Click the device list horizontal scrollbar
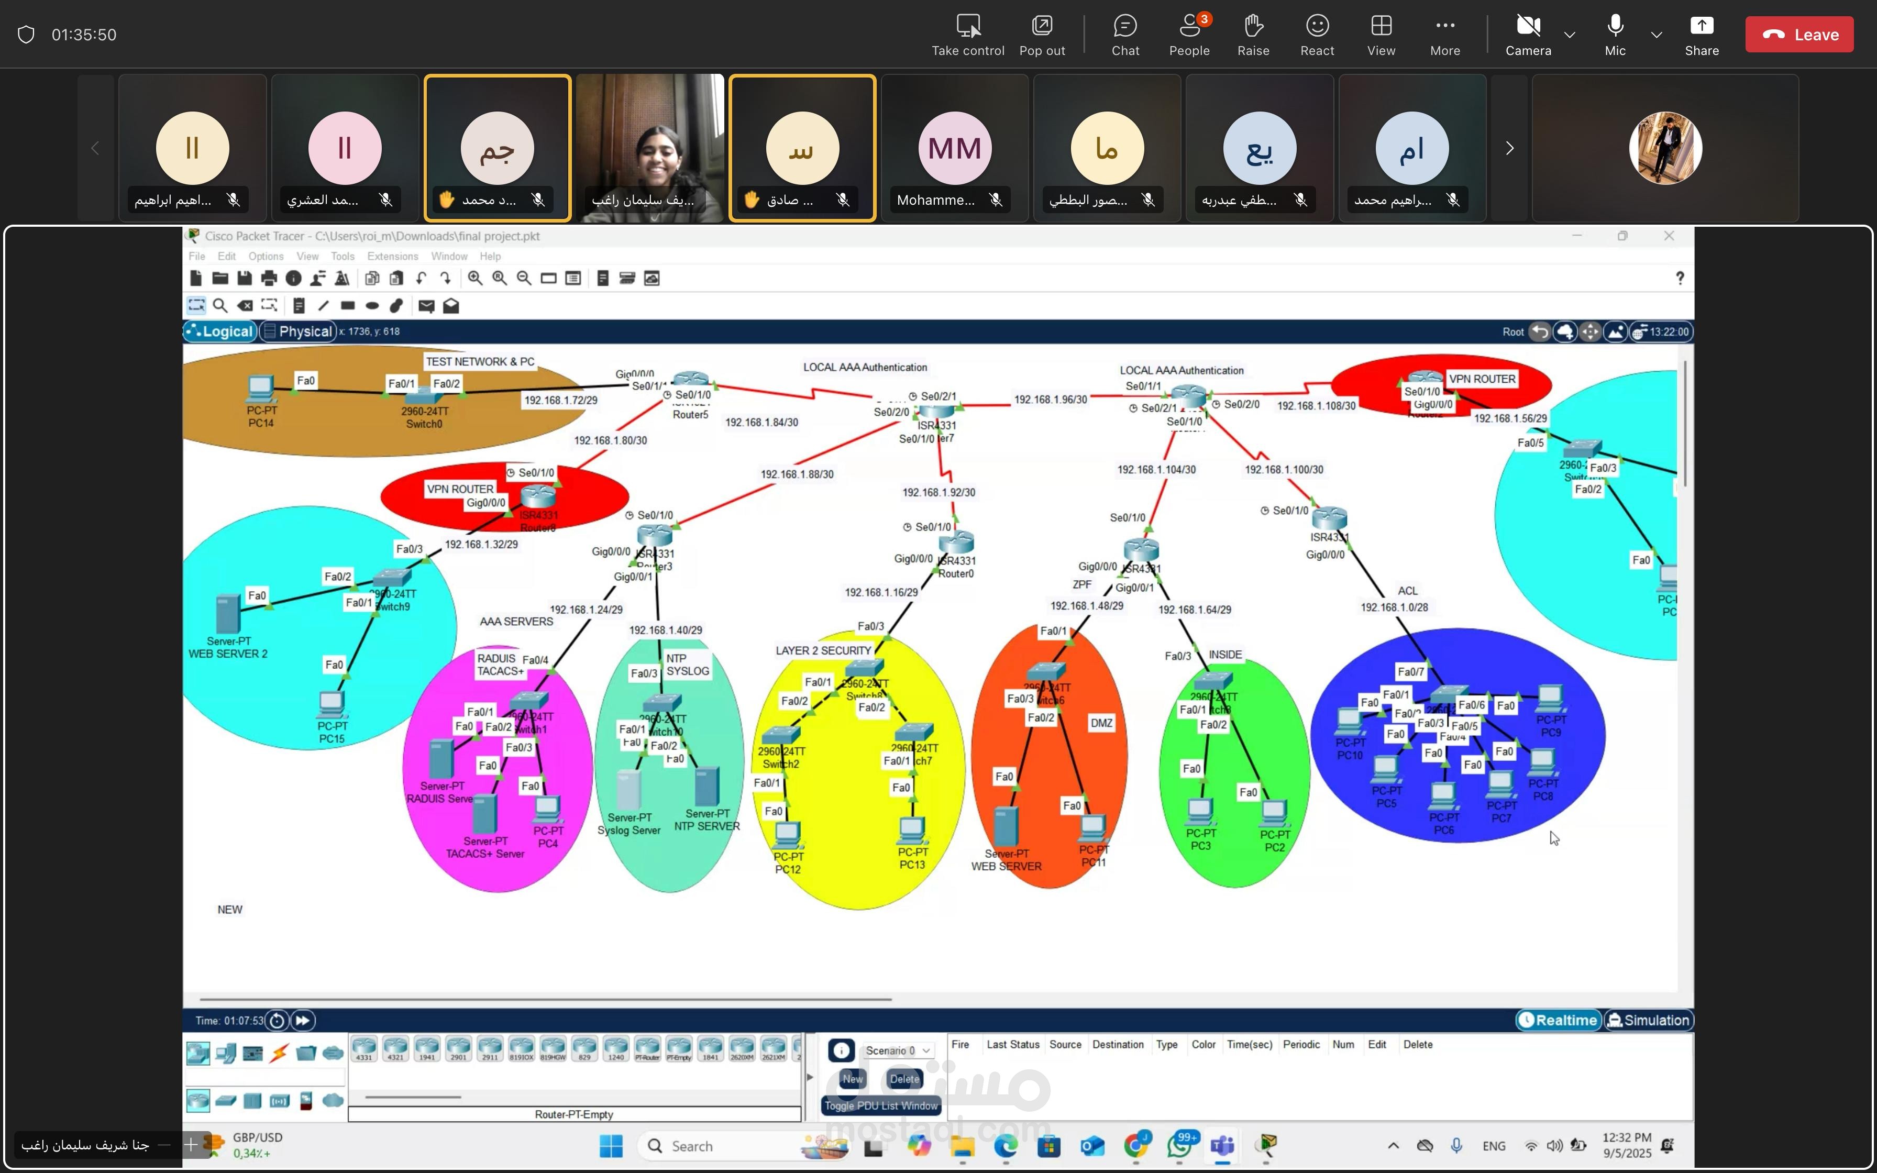Image resolution: width=1877 pixels, height=1173 pixels. [x=413, y=1097]
